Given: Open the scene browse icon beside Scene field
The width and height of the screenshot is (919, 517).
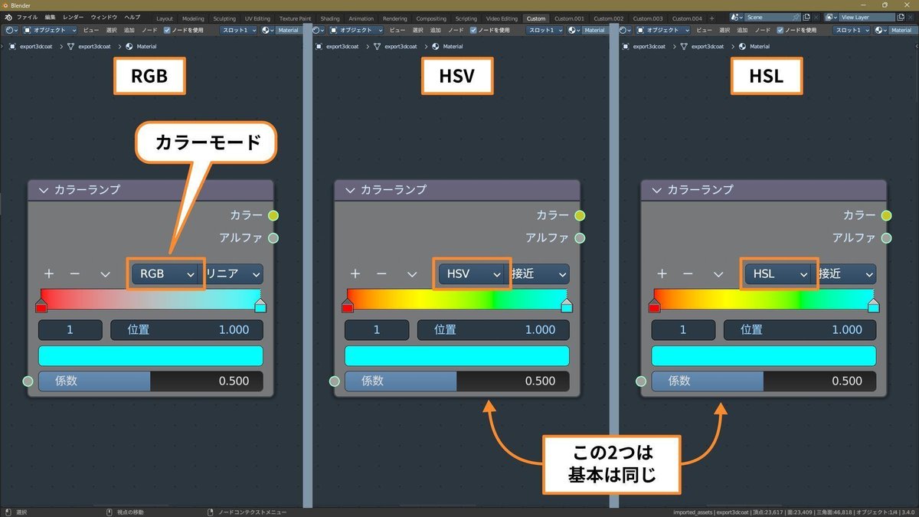Looking at the screenshot, I should pyautogui.click(x=736, y=17).
